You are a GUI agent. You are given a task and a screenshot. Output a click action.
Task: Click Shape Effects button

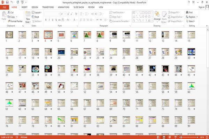pos(175,21)
